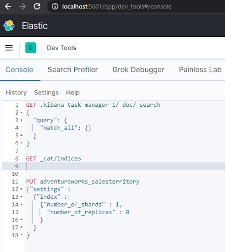
Task: Collapse the fold arrow on line 2
Action: (21, 113)
